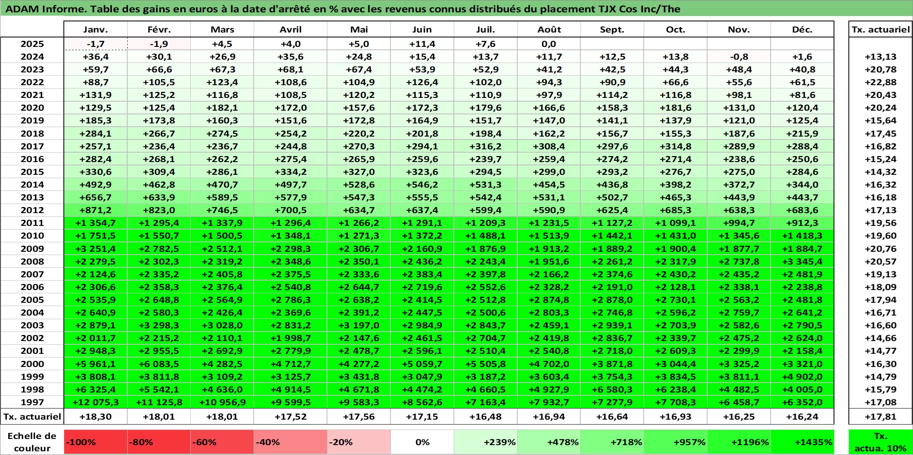913x455 pixels.
Task: Click cell value +11,4 in 2025 row
Action: tap(422, 44)
